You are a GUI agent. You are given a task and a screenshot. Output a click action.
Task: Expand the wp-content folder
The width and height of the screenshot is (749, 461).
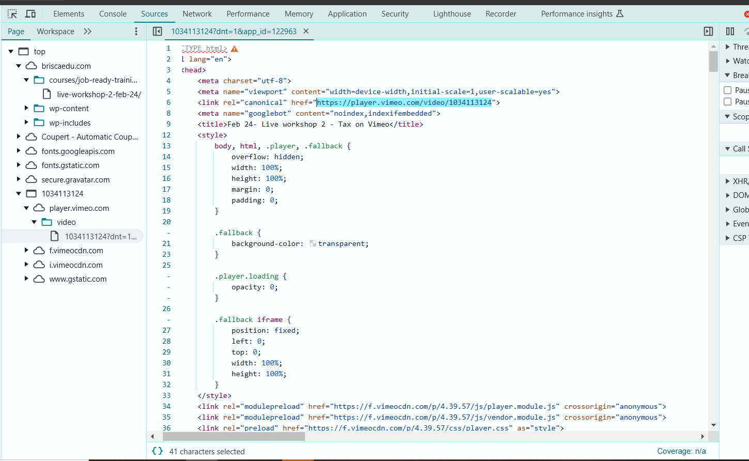click(26, 108)
